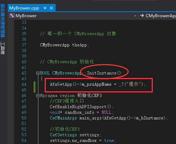Close the MyBrower.cpp tab
The width and height of the screenshot is (176, 144).
pyautogui.click(x=51, y=8)
